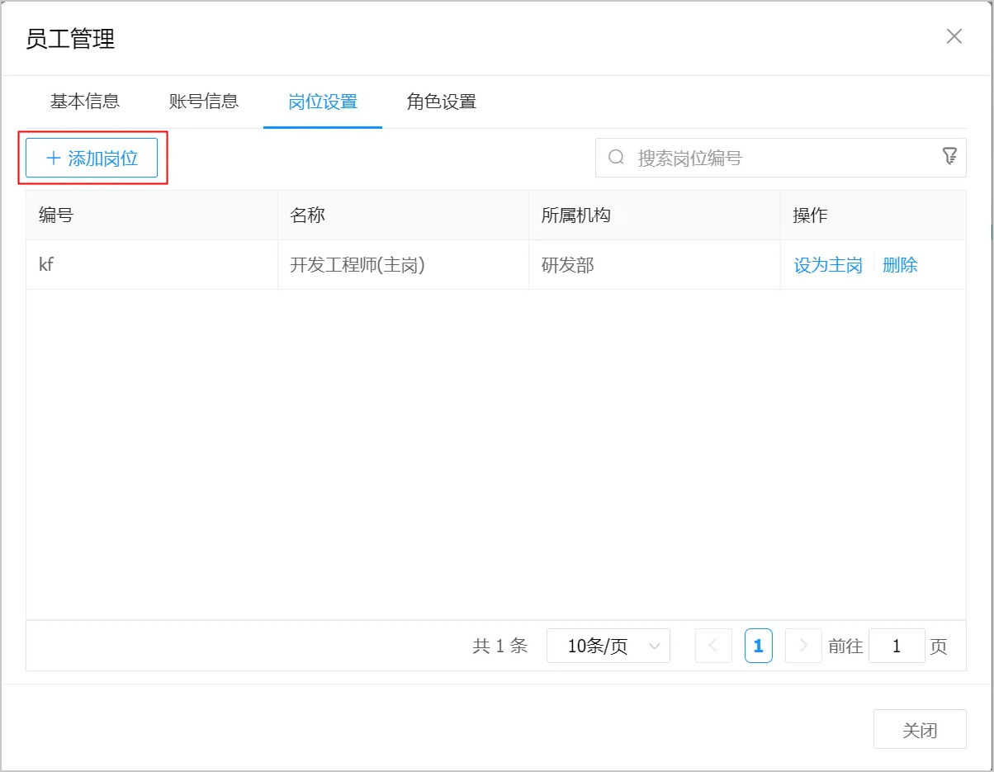Screen dimensions: 994x772
Task: Click the magnifier icon in search box
Action: click(616, 158)
